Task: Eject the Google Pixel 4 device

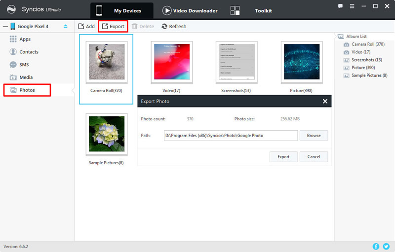Action: coord(66,26)
